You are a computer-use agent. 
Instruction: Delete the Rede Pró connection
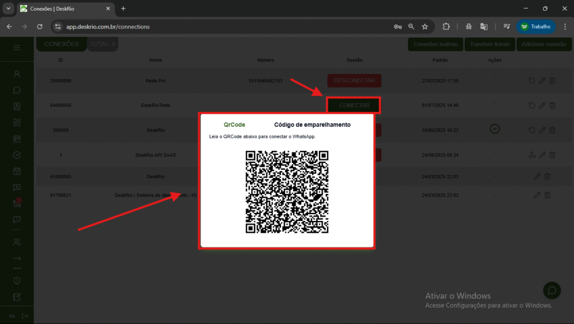click(x=552, y=81)
